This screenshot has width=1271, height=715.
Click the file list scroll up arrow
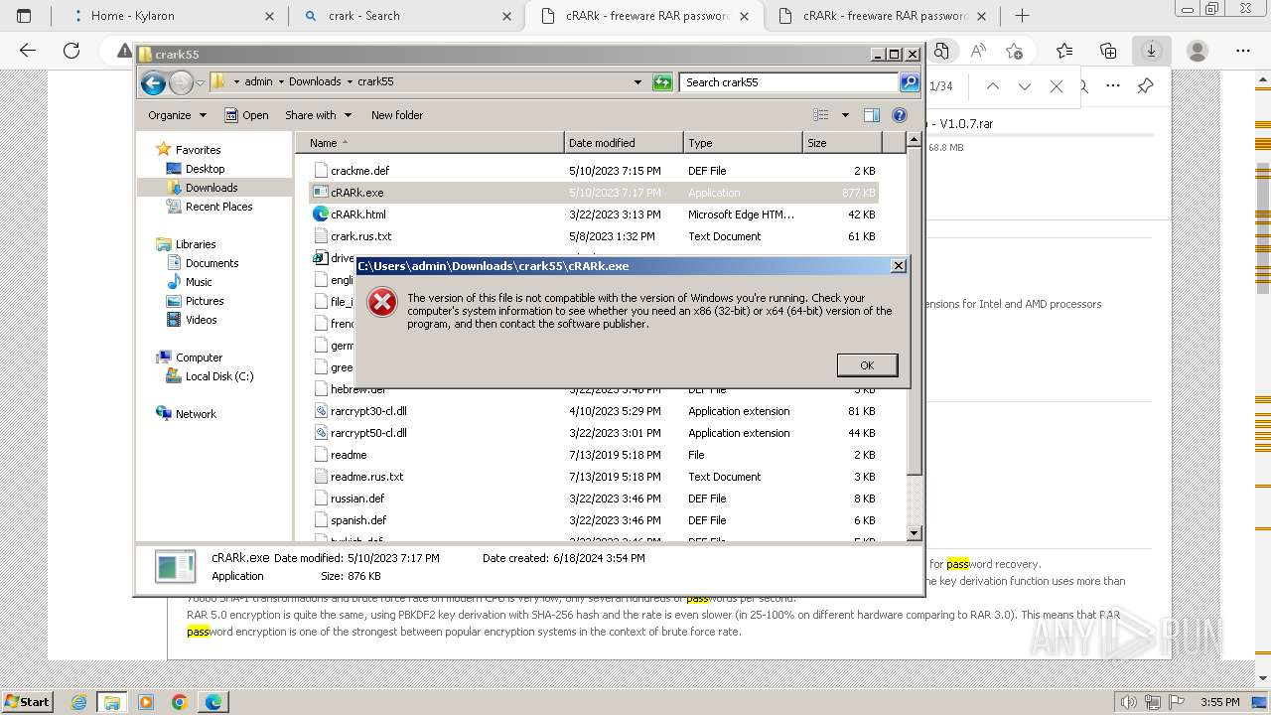tap(915, 141)
